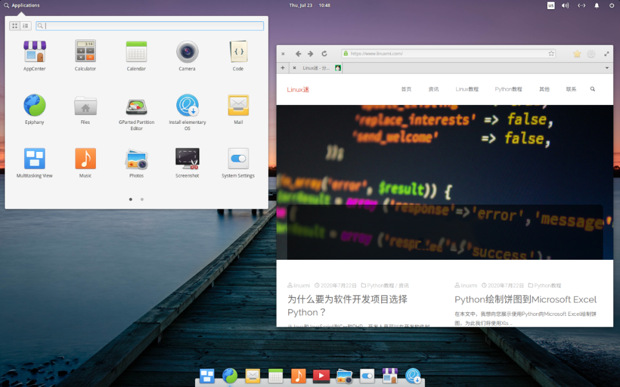
Task: Switch the launcher to list view
Action: [24, 25]
